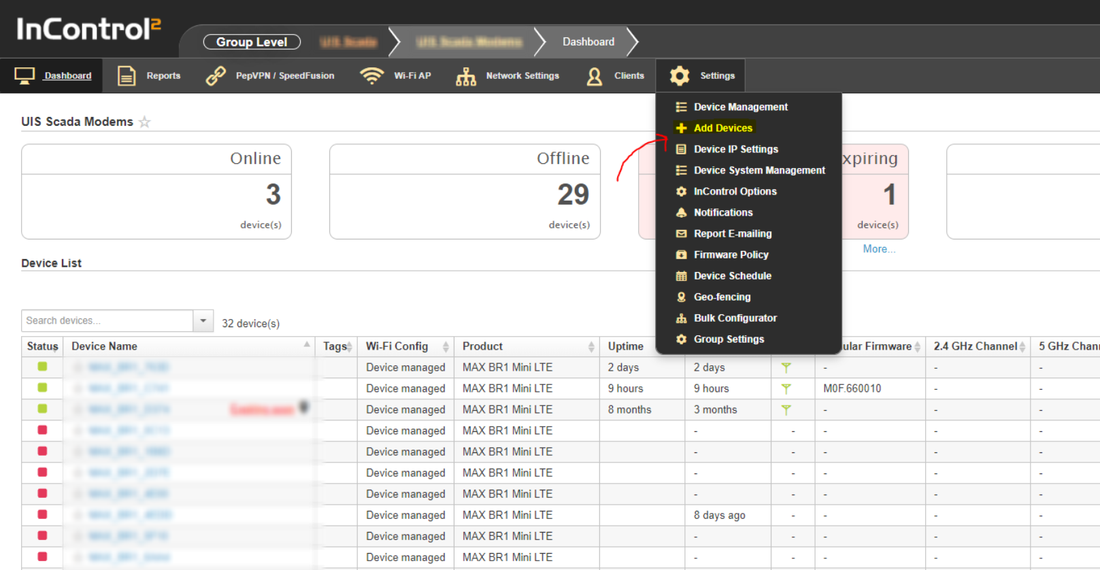Click the Clients person icon
This screenshot has width=1100, height=570.
[595, 76]
